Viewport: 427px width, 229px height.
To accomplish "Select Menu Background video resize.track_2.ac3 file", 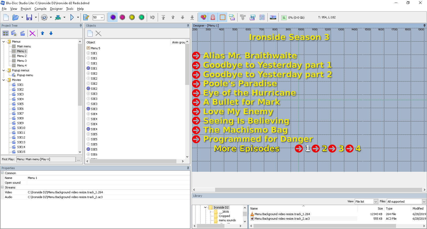I will pyautogui.click(x=282, y=219).
